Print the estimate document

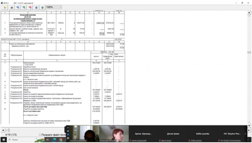pos(11,7)
